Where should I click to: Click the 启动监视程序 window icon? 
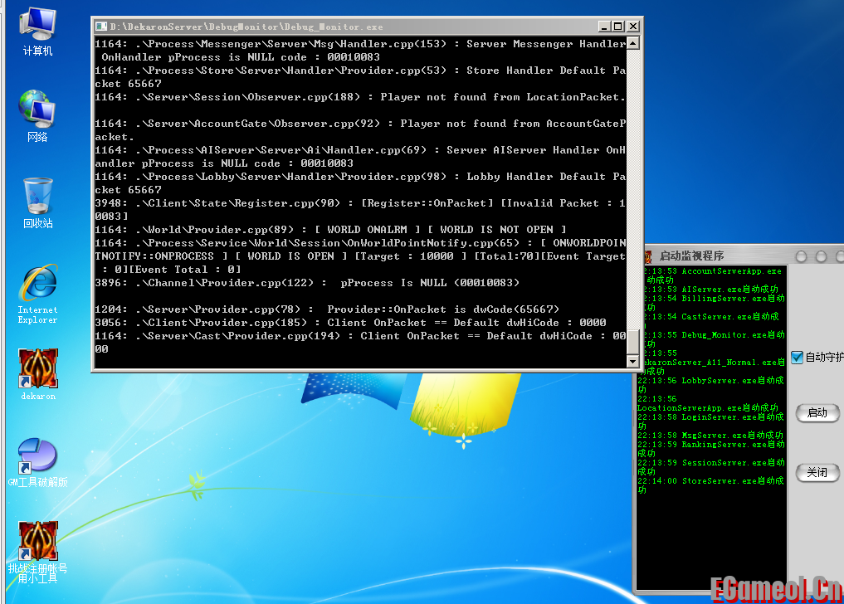[646, 256]
